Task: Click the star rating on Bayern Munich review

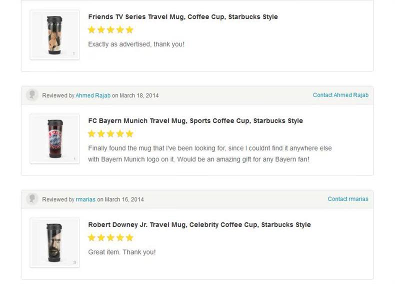Action: (110, 134)
